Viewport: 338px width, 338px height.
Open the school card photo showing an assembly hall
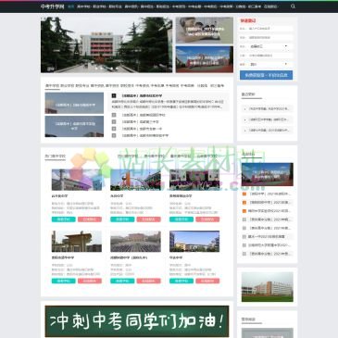click(194, 180)
